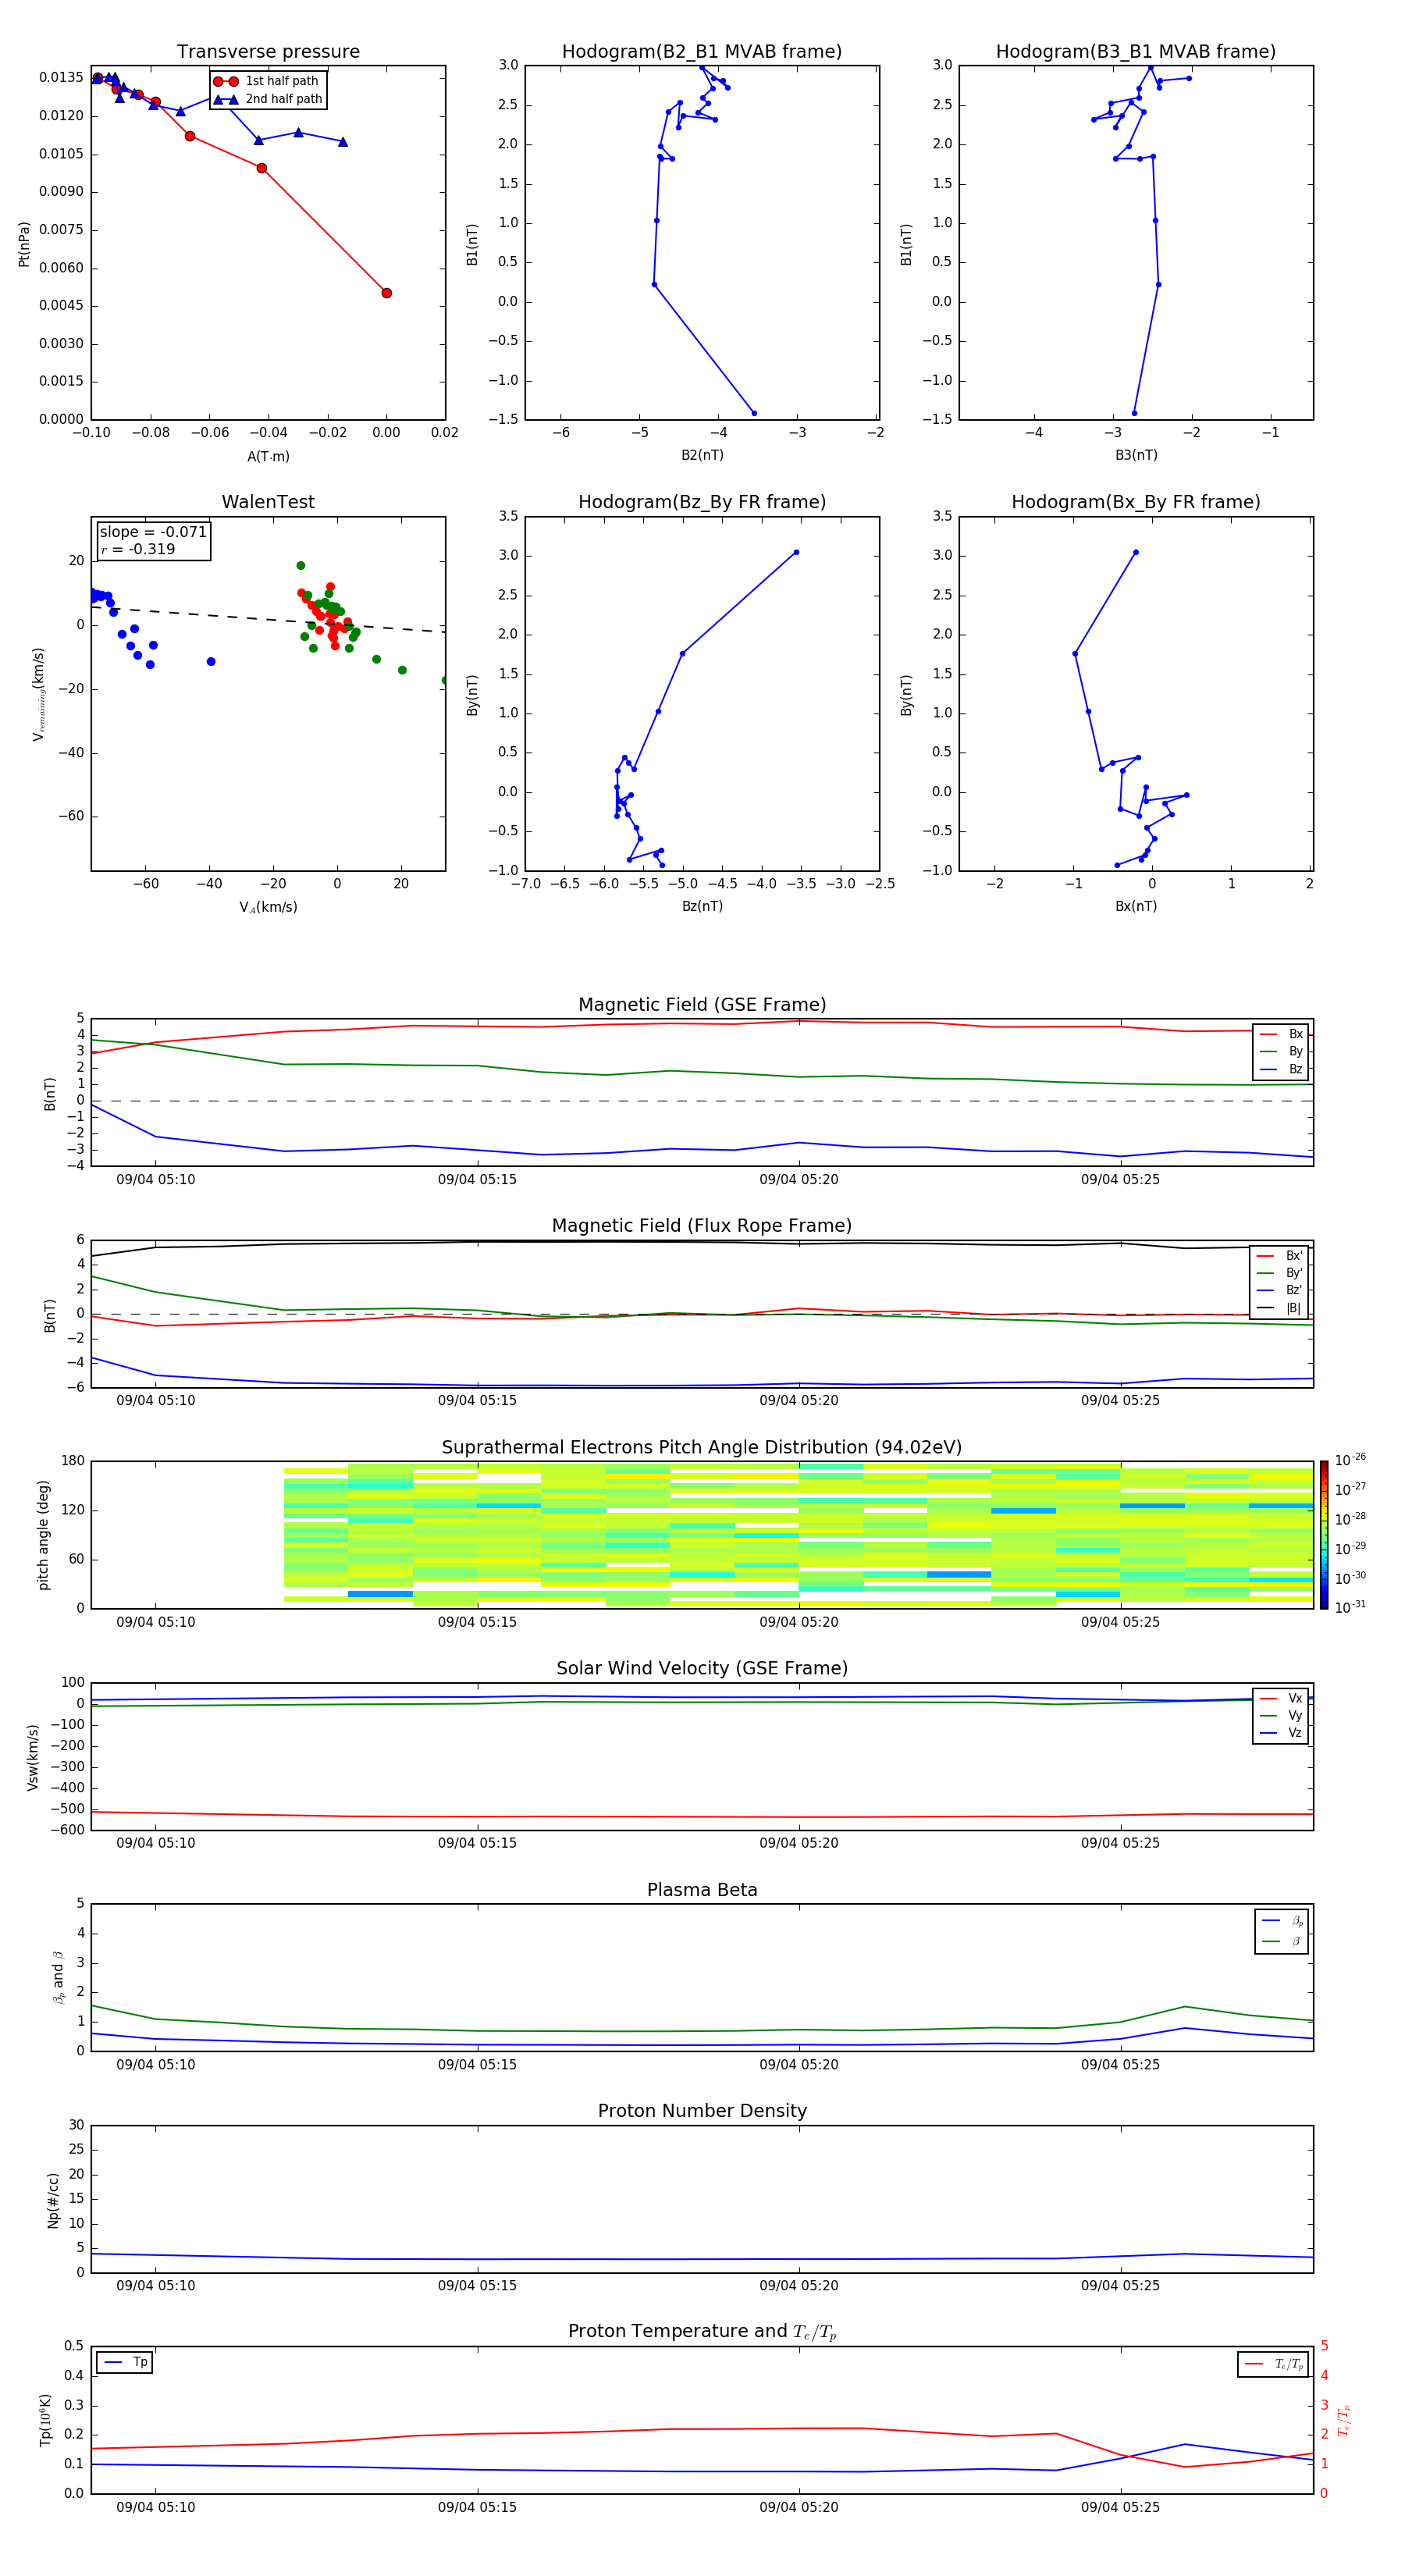Click the "A(T·m)" x-axis label
This screenshot has width=1405, height=2576.
[268, 456]
